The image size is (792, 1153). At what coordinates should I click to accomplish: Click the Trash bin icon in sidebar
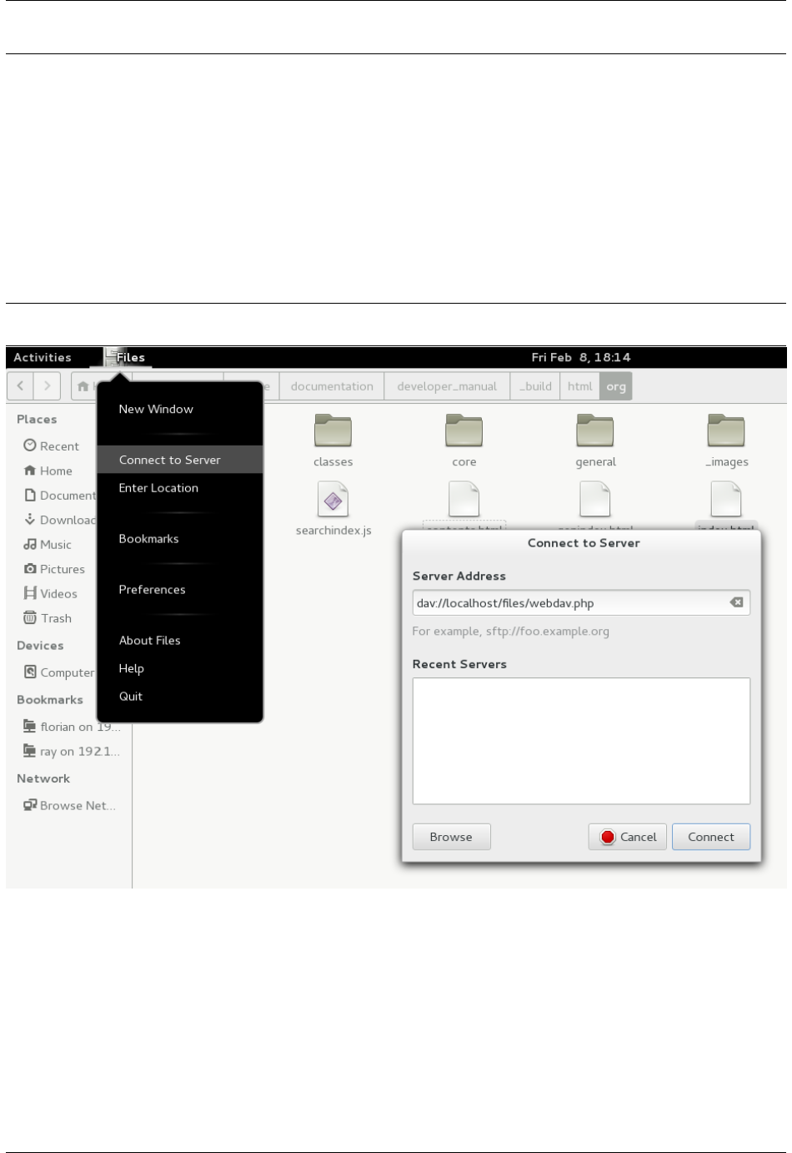pyautogui.click(x=30, y=618)
